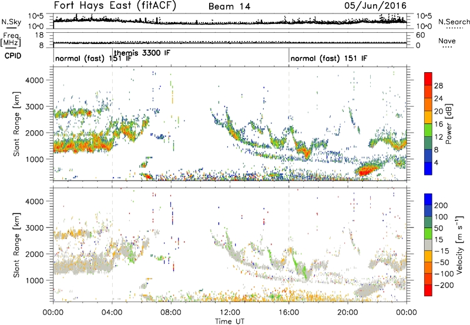
Task: Click the 4 label on the power colorbar
Action: [x=437, y=162]
